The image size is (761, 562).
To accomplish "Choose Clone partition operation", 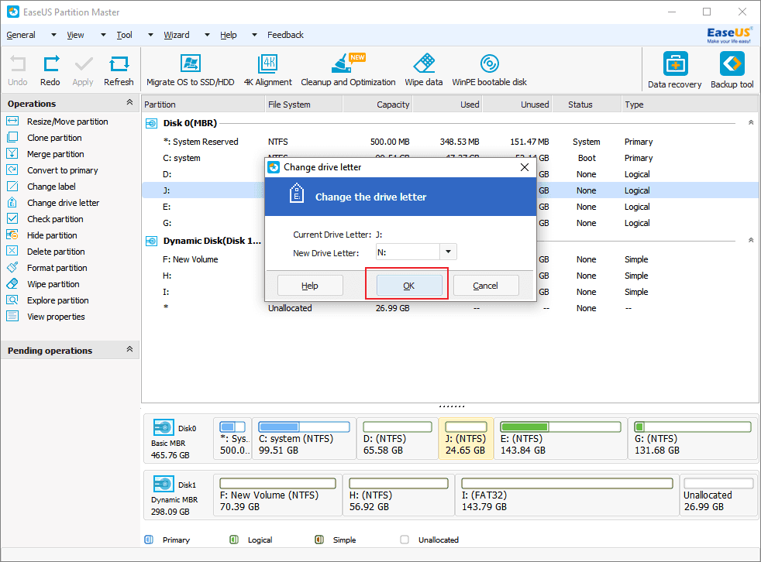I will coord(44,138).
